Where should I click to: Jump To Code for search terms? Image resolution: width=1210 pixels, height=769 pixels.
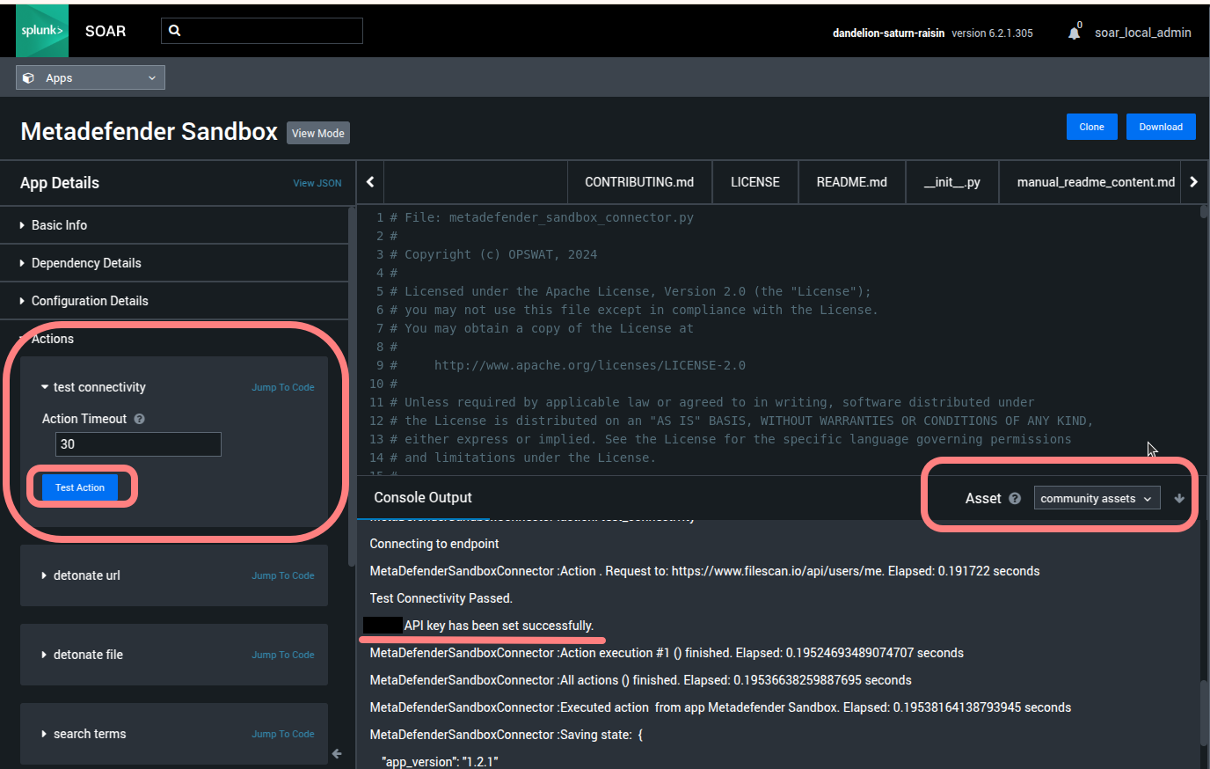point(283,734)
